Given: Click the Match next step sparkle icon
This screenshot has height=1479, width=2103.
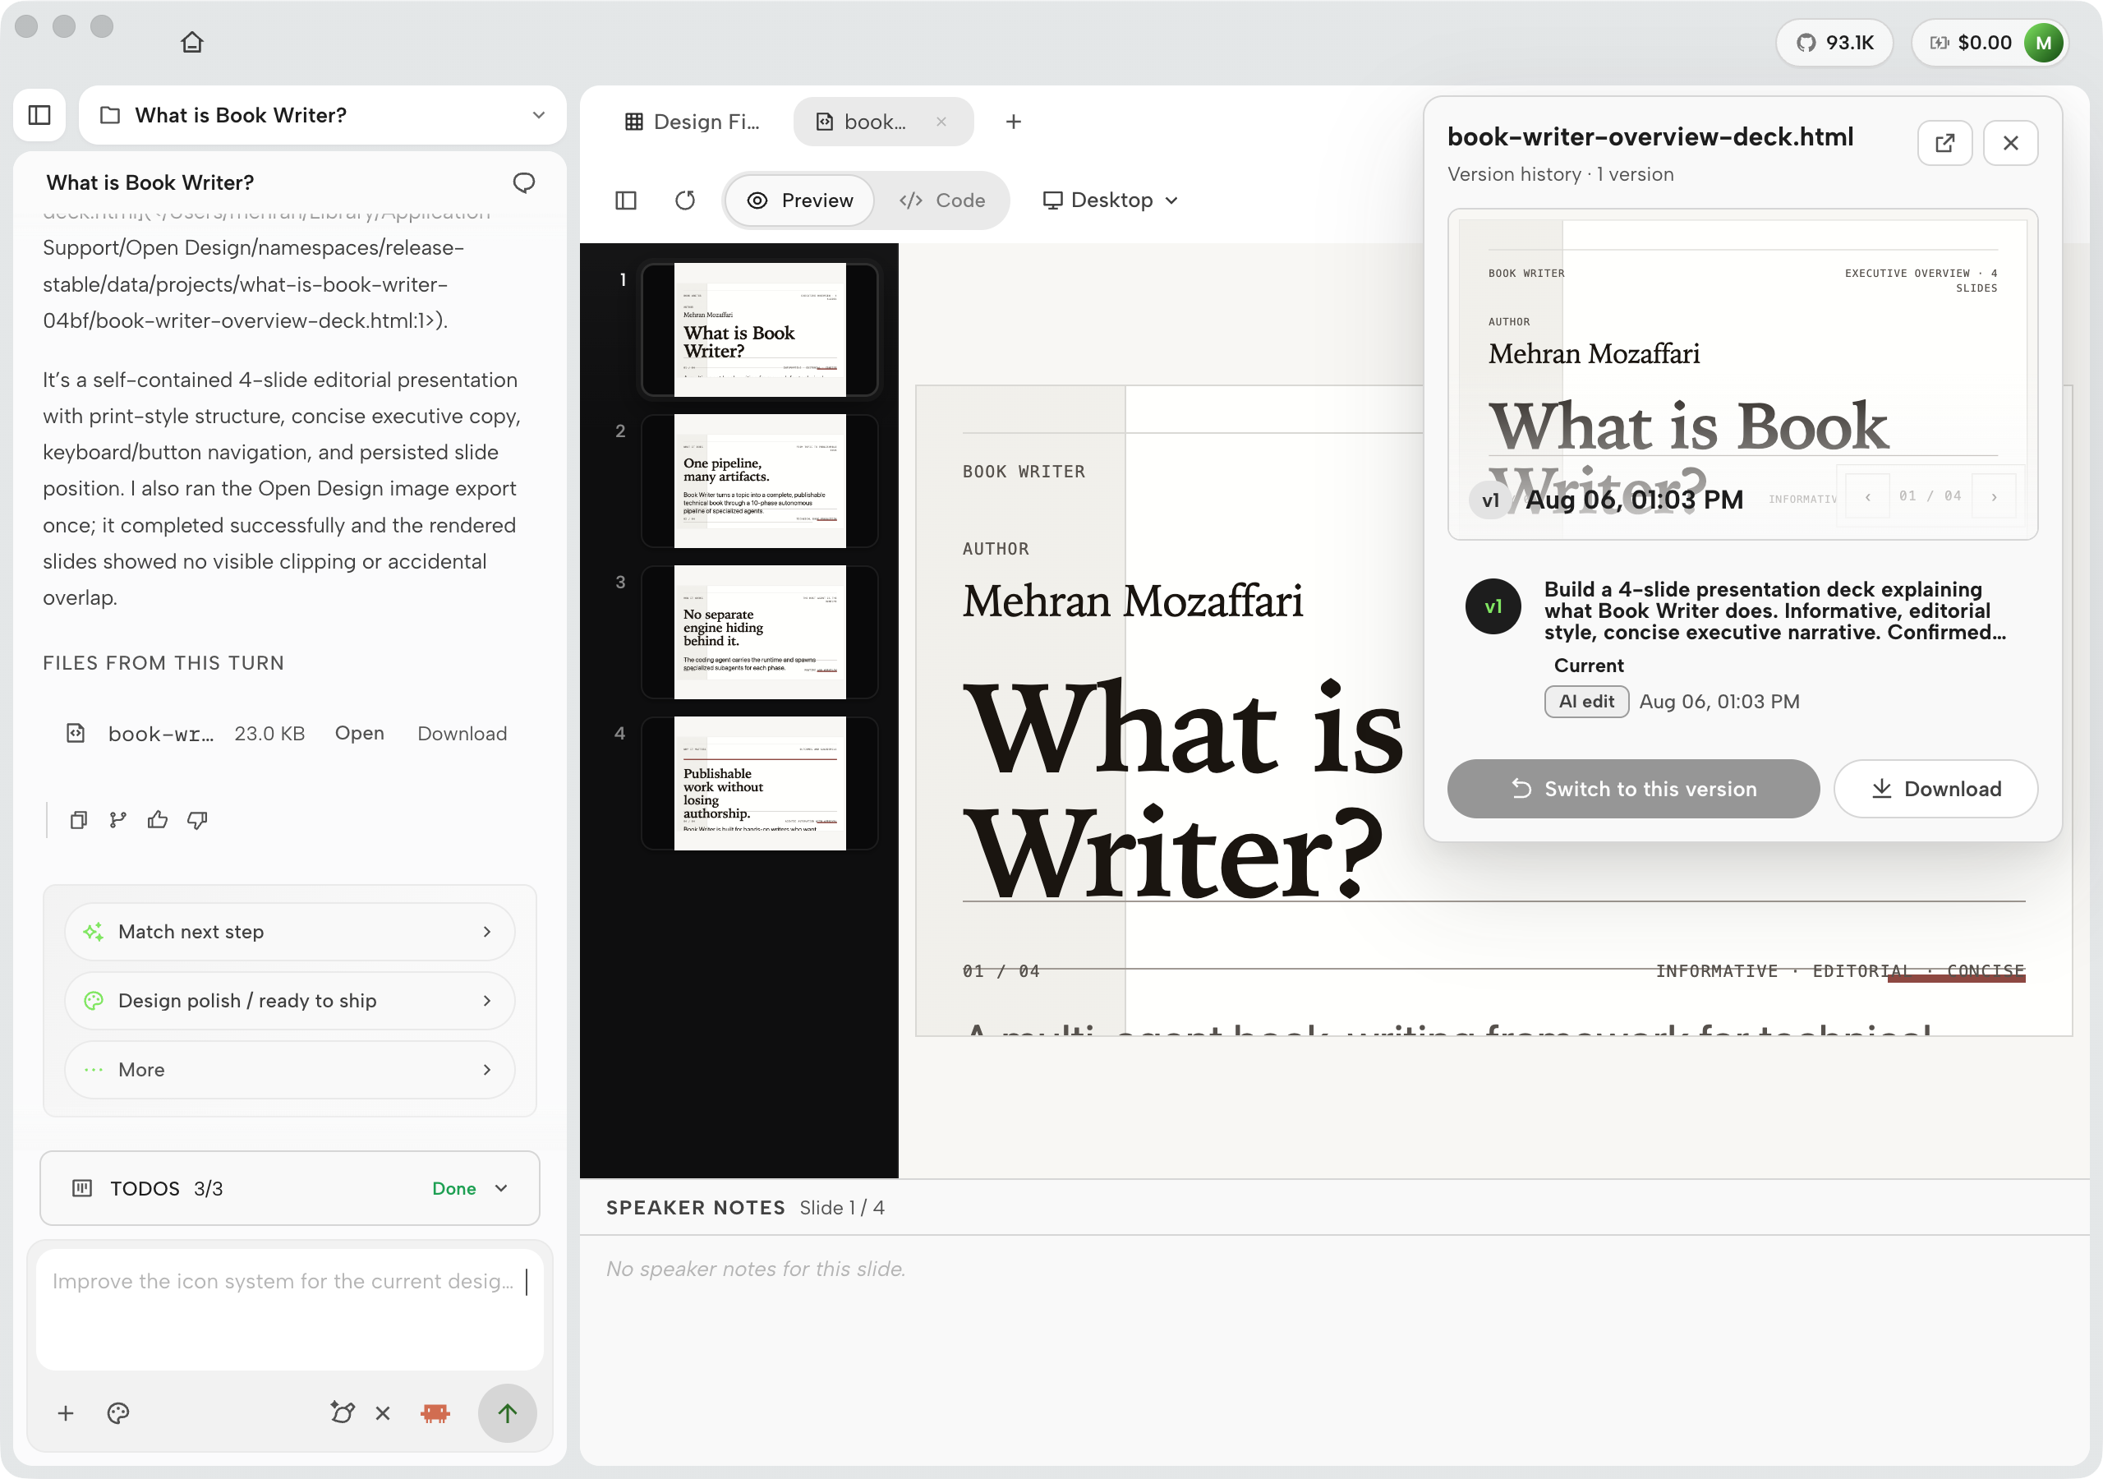Looking at the screenshot, I should (94, 932).
